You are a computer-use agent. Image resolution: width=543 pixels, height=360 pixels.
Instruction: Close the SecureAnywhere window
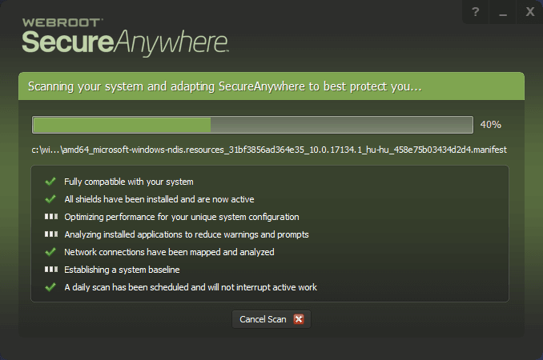coord(529,13)
